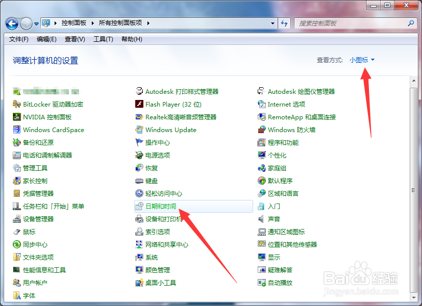
Task: Click the 默认程序 icon
Action: coord(262,181)
